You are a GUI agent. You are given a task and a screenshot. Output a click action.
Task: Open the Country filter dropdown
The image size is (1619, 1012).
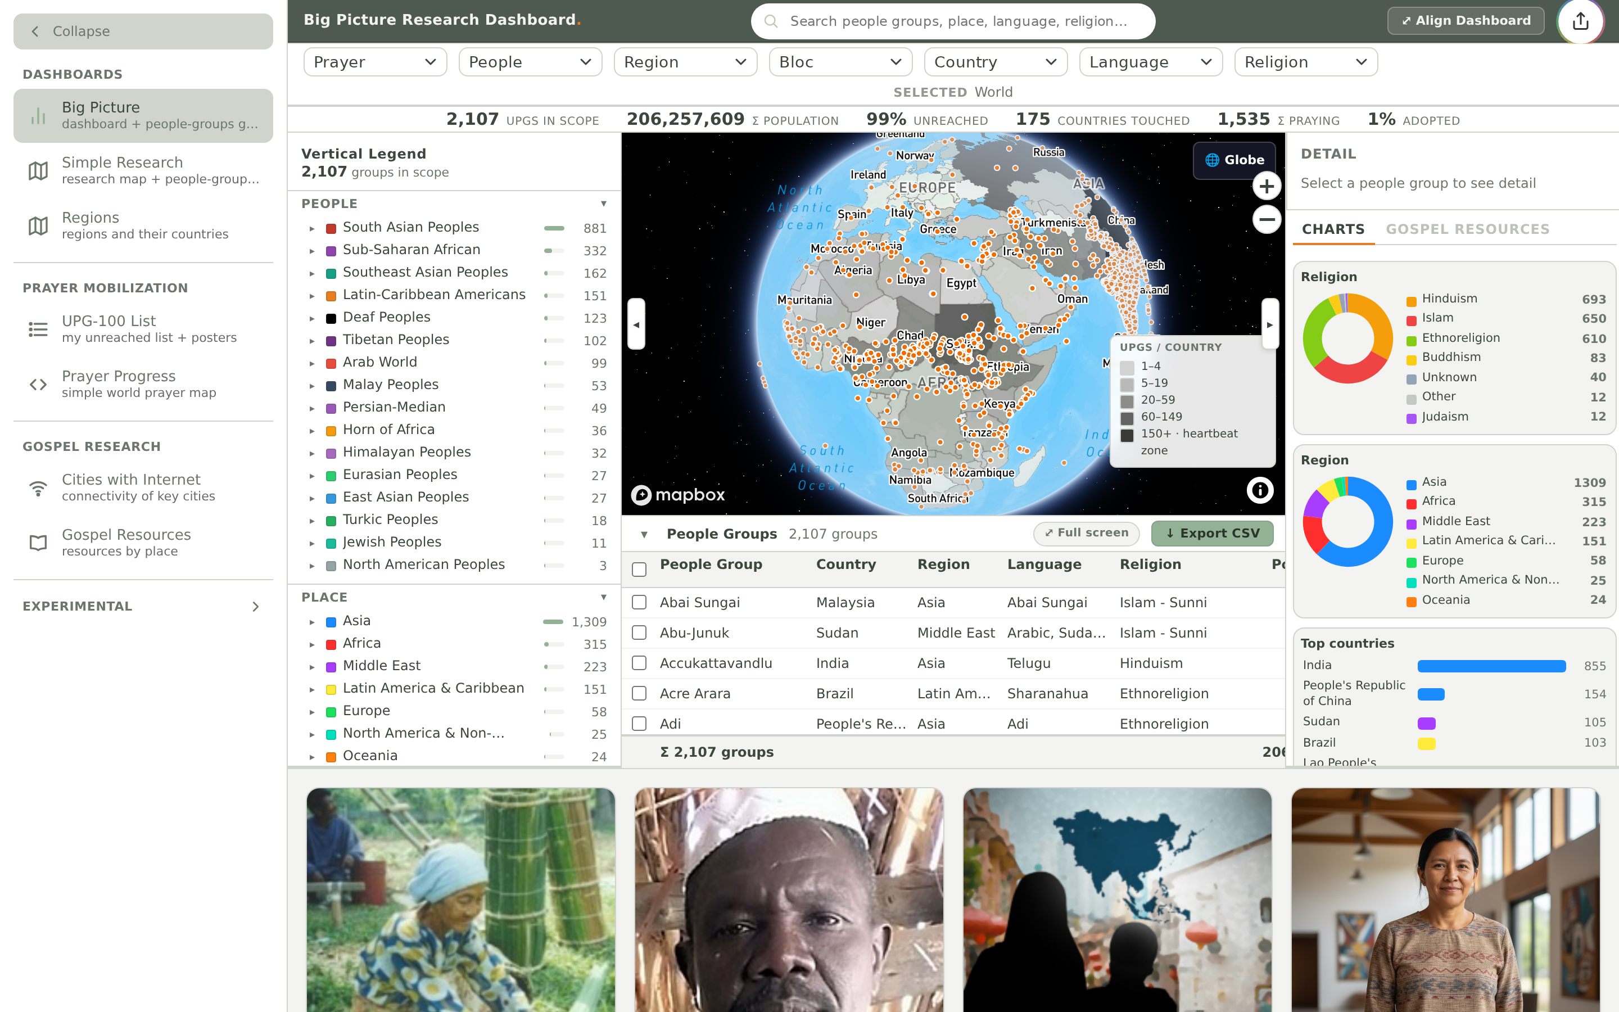[996, 62]
